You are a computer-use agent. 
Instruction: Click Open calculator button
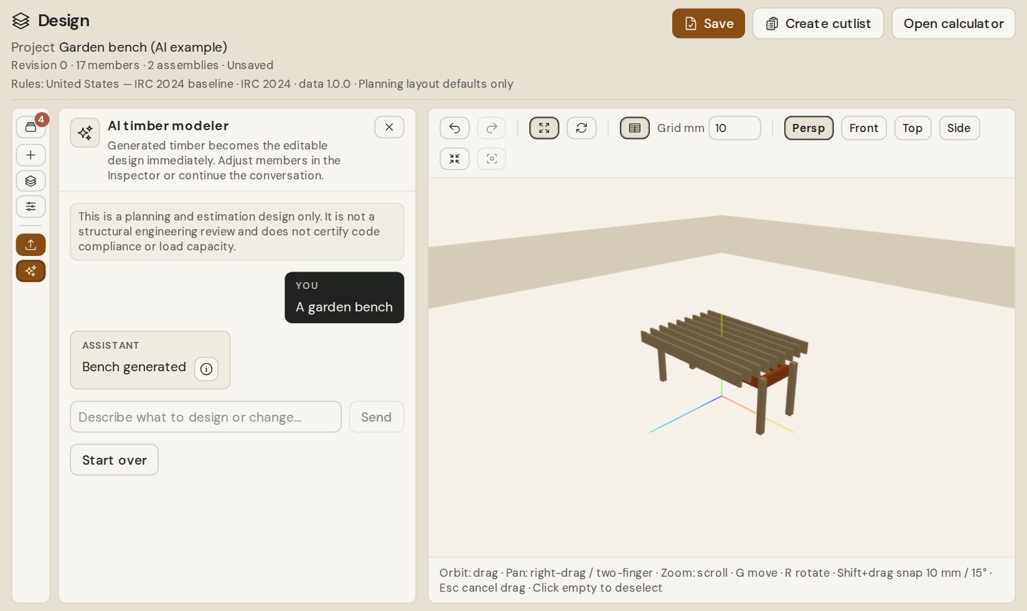point(954,24)
